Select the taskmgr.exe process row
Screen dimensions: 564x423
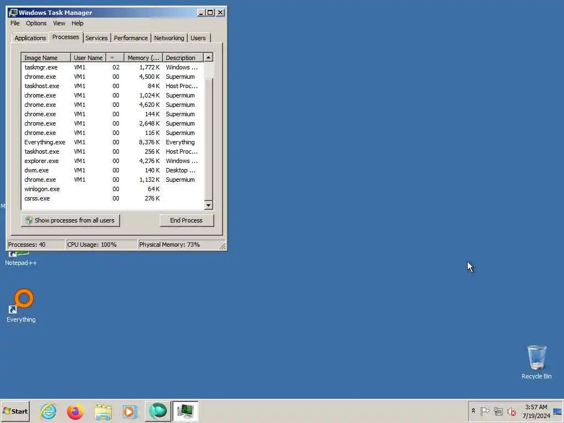pos(112,67)
